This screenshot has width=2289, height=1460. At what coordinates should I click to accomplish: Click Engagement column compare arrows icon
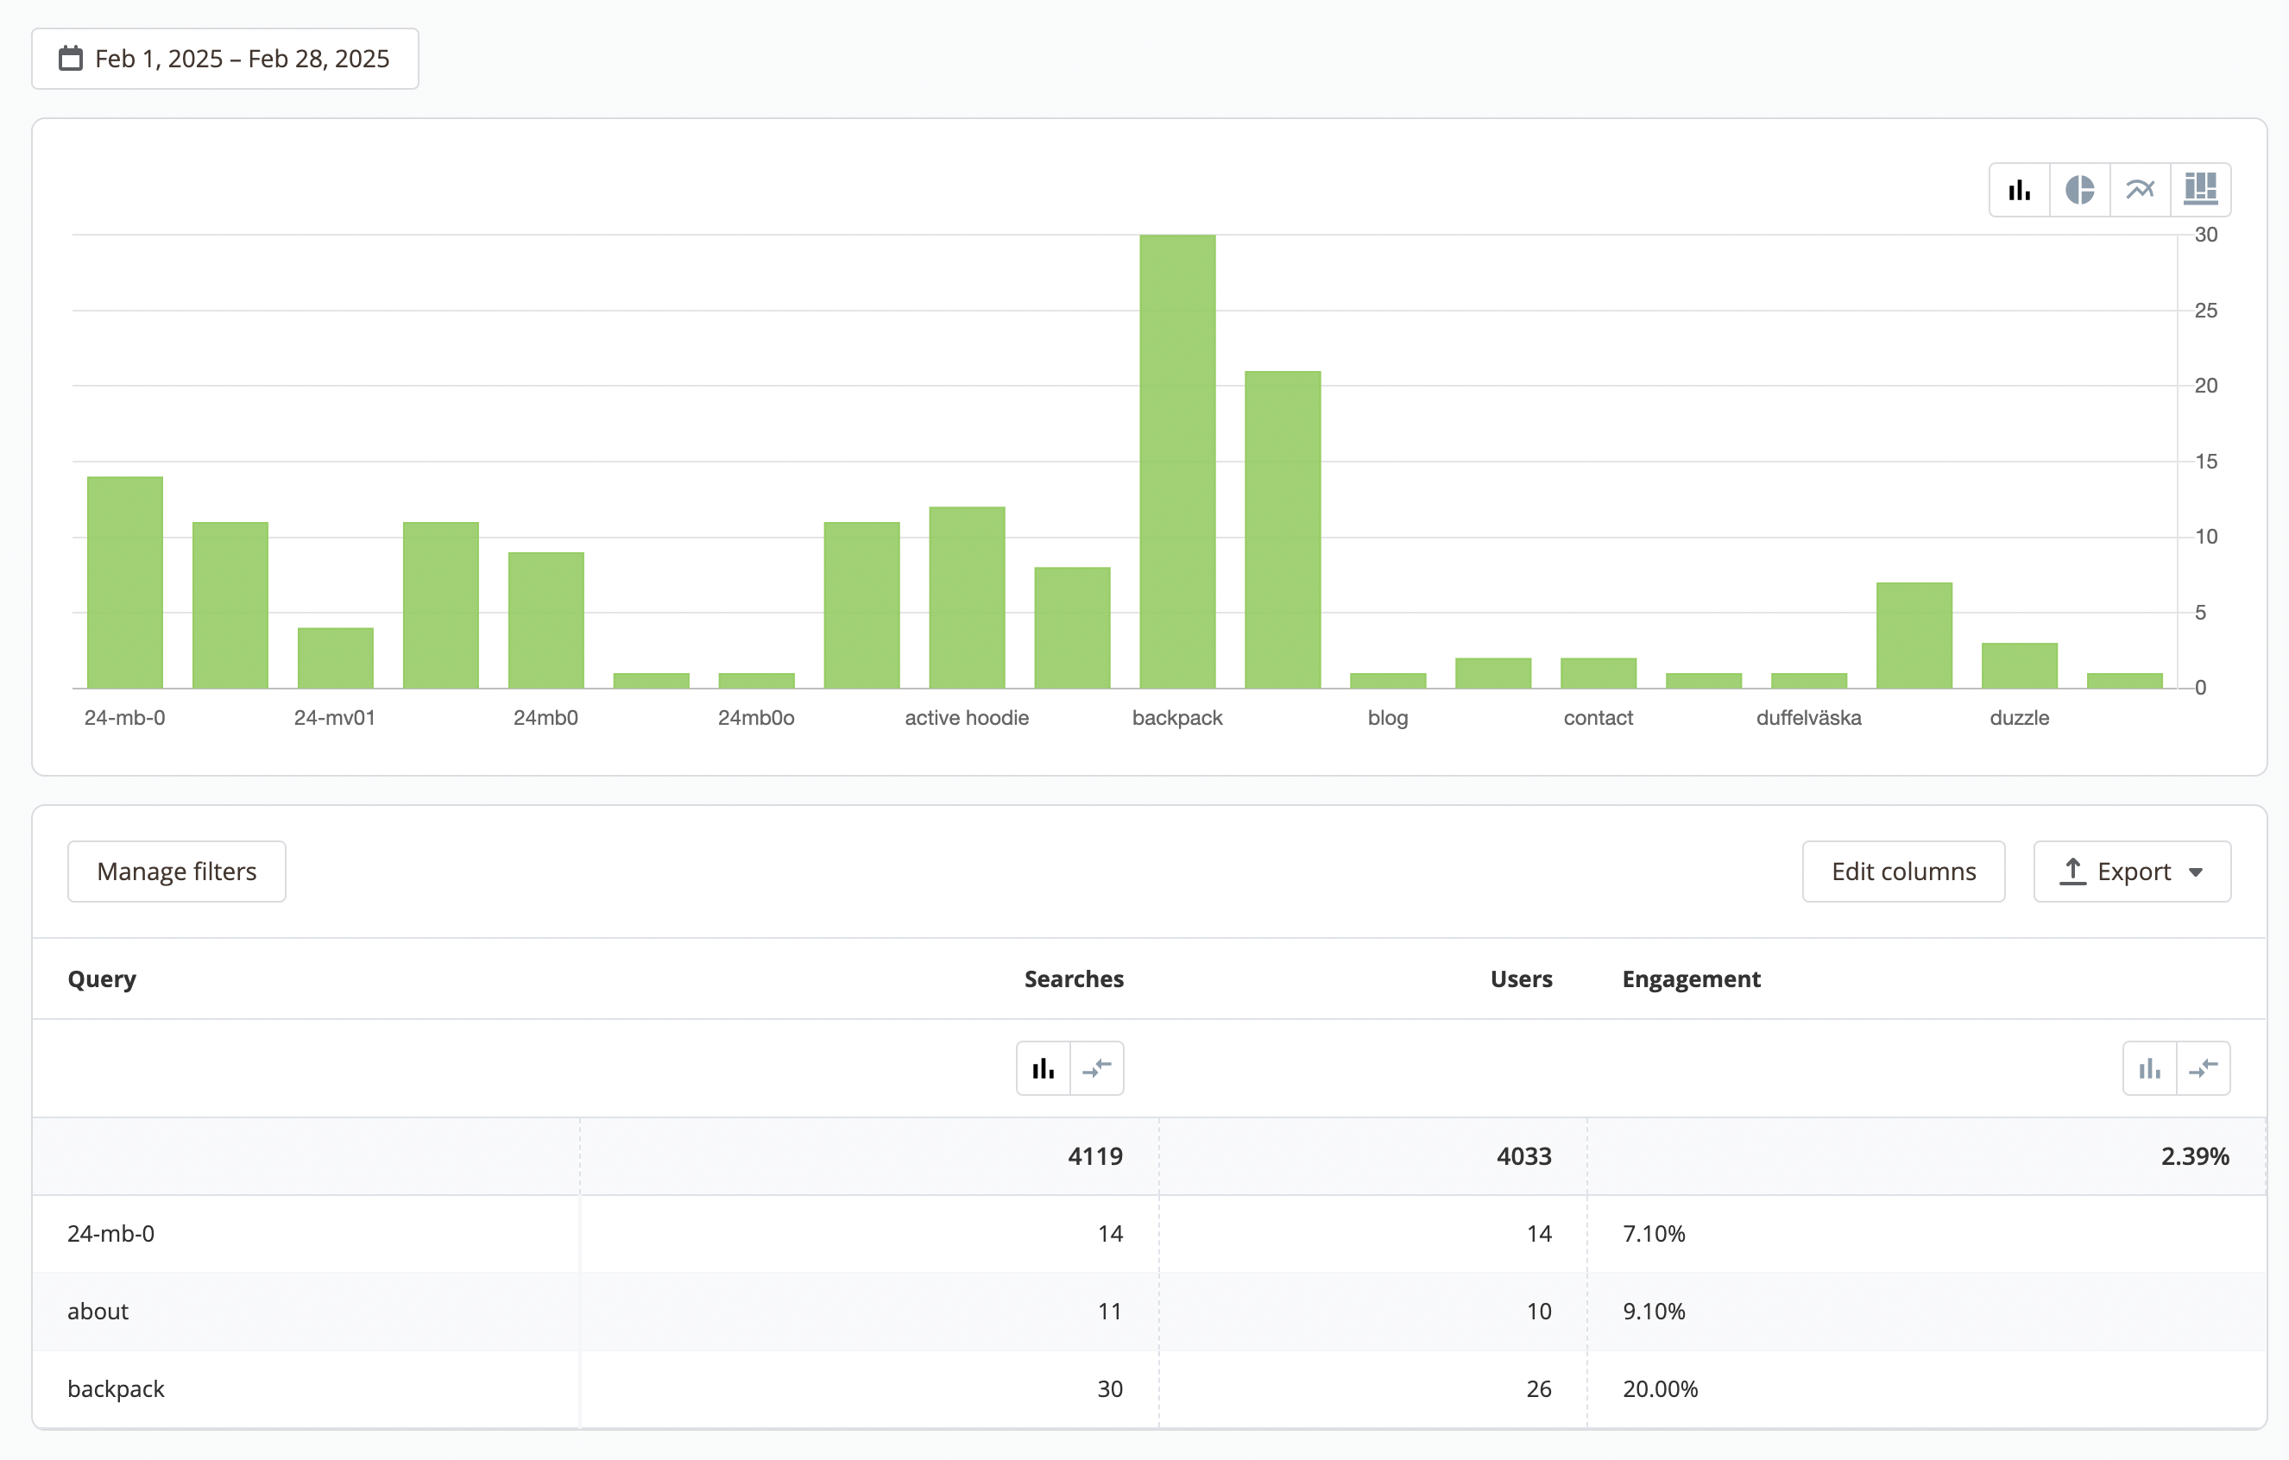[x=2204, y=1068]
